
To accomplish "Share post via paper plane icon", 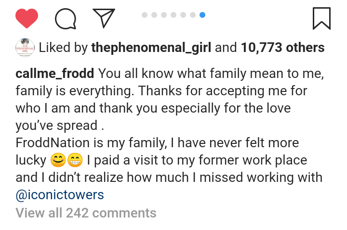I will pyautogui.click(x=103, y=18).
